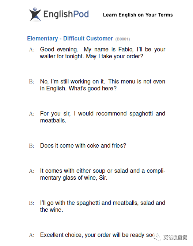Click the WeChat watermark icon
193x246 pixels.
157,237
